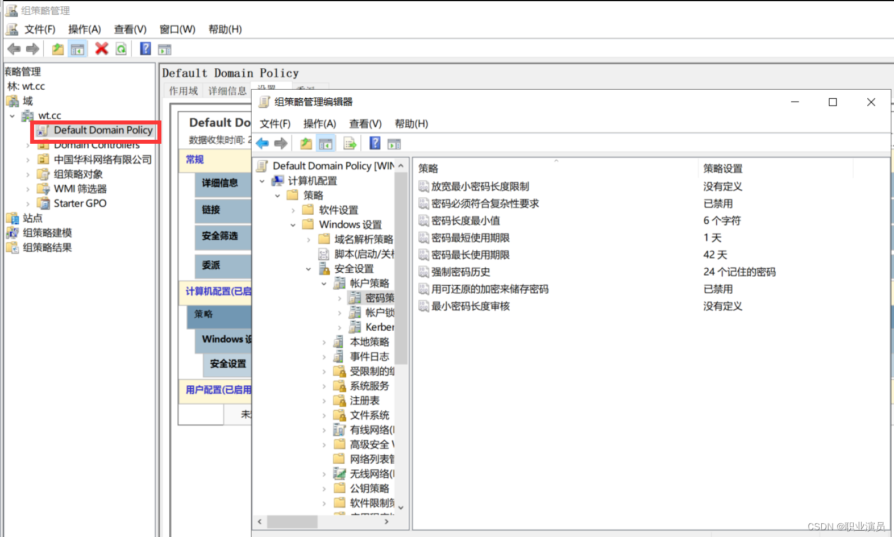Sort by 策略 column header

556,168
